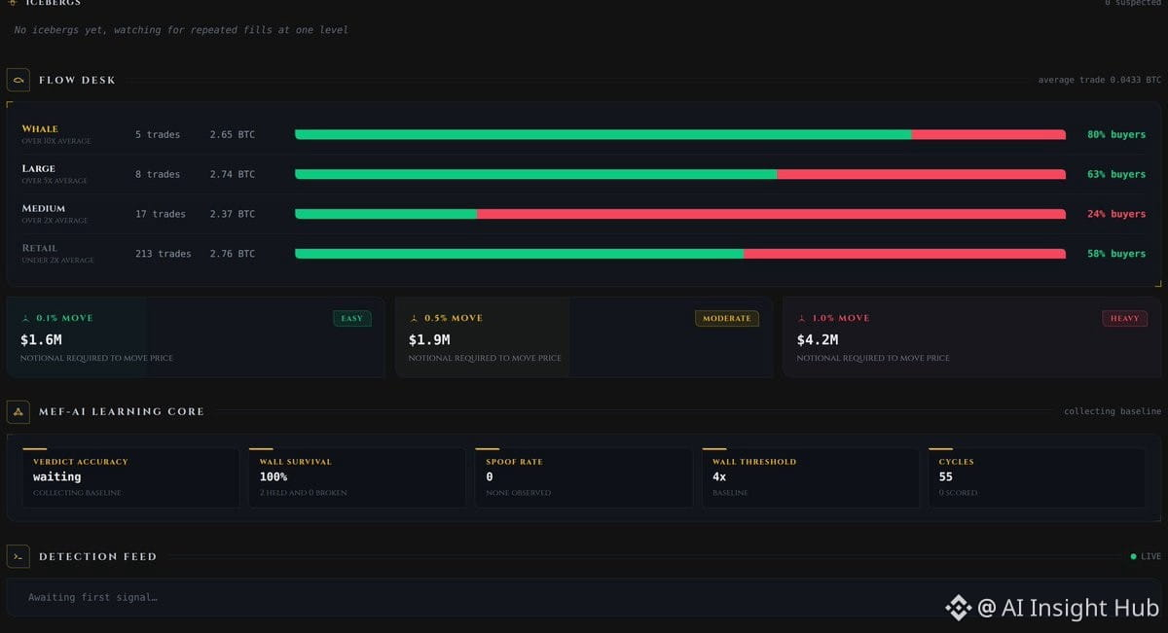
Task: Click the 0.1% Move icon
Action: [26, 318]
